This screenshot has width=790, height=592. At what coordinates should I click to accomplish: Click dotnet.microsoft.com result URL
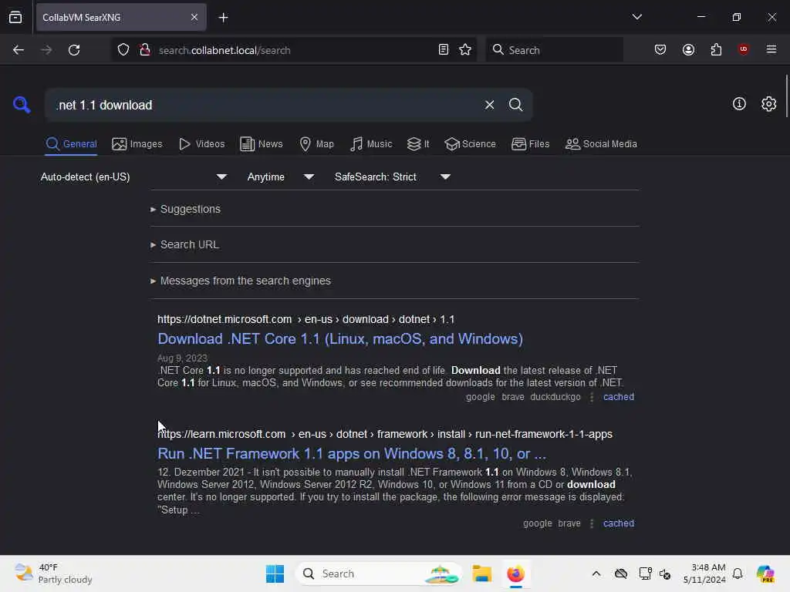click(306, 319)
